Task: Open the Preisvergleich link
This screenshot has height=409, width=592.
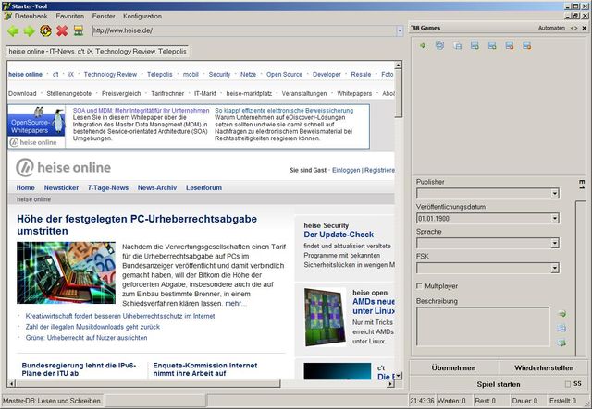Action: click(x=121, y=93)
